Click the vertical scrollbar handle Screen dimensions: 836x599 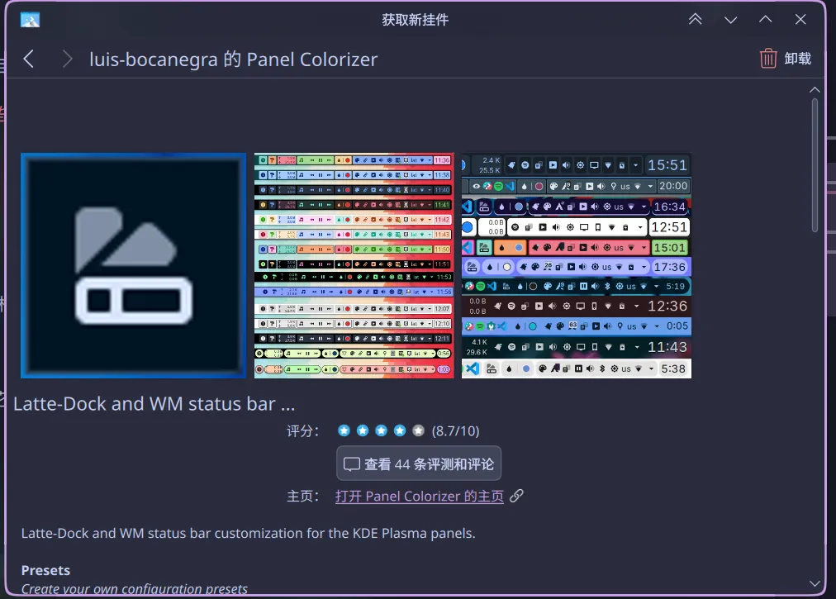tap(815, 165)
